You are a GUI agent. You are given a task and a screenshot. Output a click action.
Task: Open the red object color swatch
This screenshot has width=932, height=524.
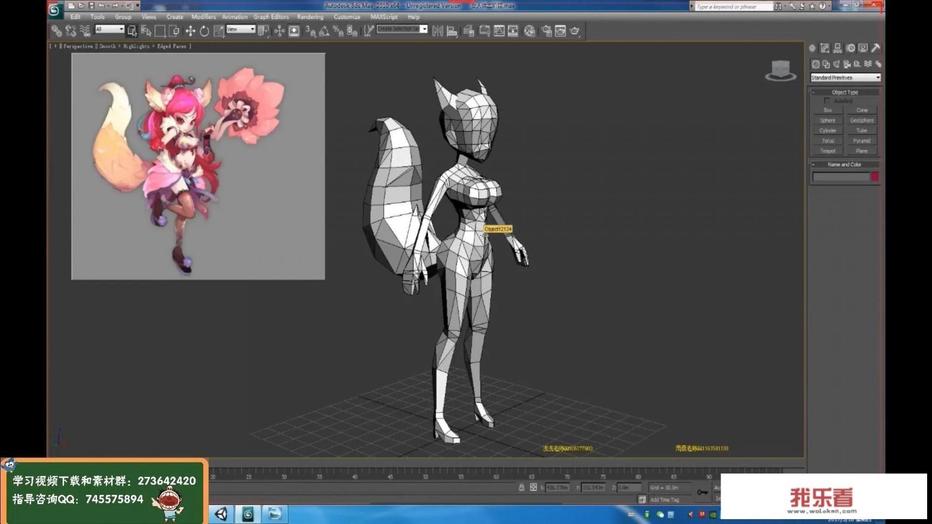875,176
